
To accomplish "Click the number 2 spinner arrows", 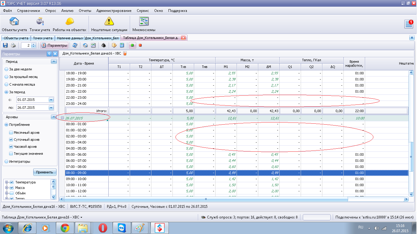I will pyautogui.click(x=33, y=45).
